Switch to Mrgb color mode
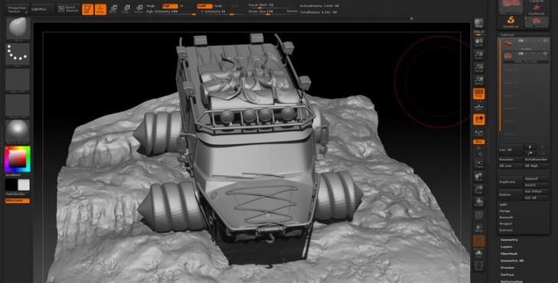Viewport: 558px width, 283px height. 151,6
